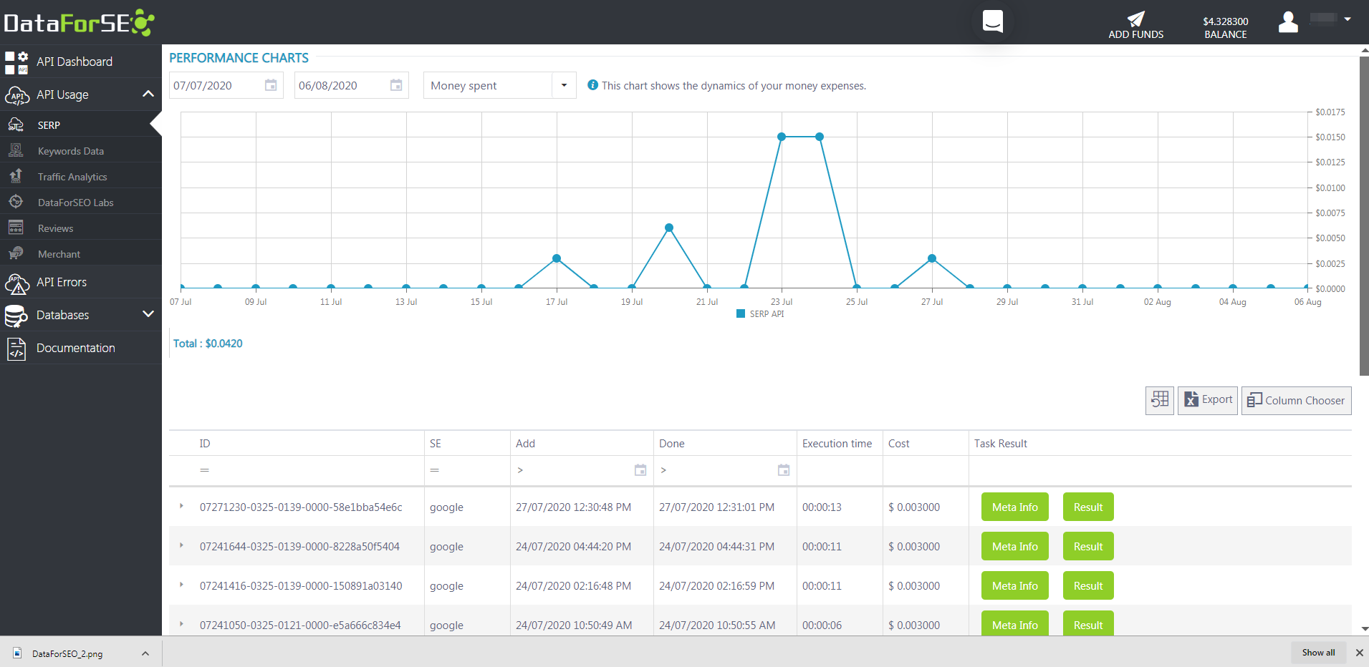Collapse the API Usage sidebar section

tap(147, 94)
